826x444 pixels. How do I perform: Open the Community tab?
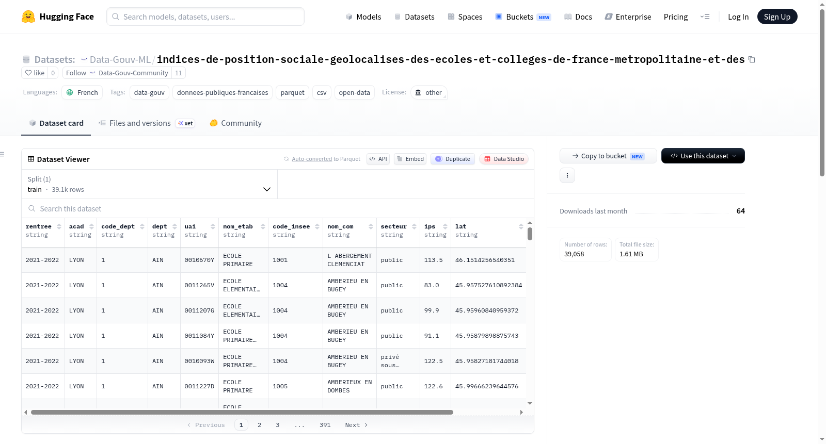tap(235, 123)
